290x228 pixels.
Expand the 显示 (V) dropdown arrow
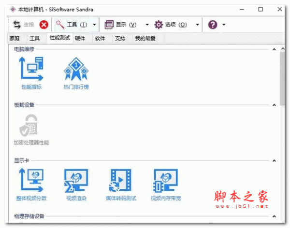tap(147, 25)
